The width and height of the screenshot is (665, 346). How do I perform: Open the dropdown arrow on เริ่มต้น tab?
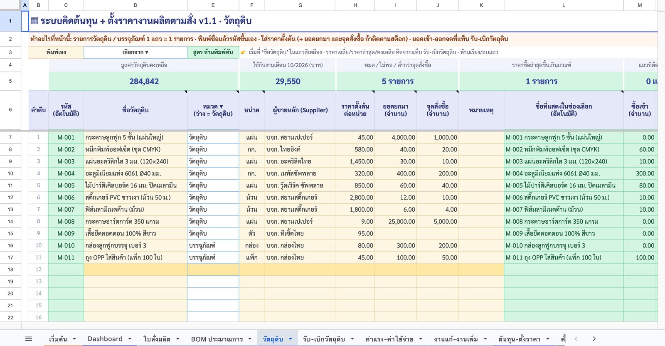(74, 339)
